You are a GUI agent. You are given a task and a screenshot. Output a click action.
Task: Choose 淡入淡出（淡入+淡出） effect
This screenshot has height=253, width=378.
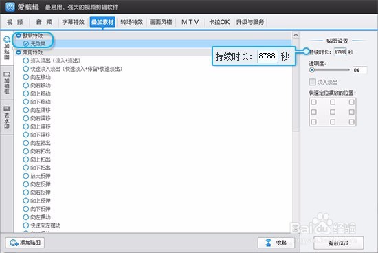click(52, 60)
